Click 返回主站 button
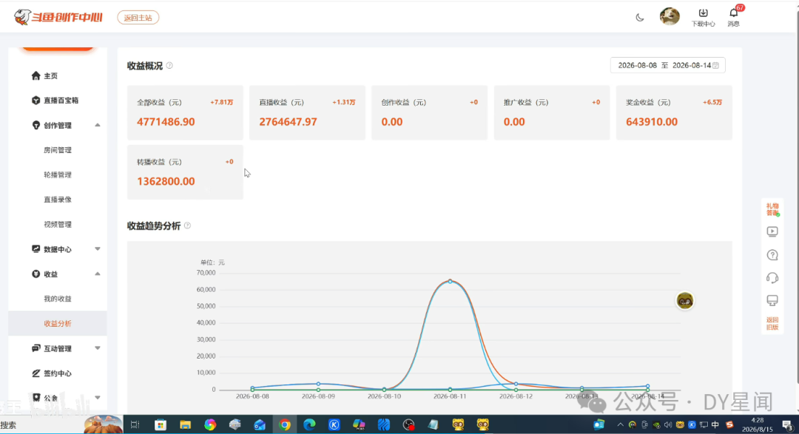The height and width of the screenshot is (434, 799). click(x=138, y=18)
